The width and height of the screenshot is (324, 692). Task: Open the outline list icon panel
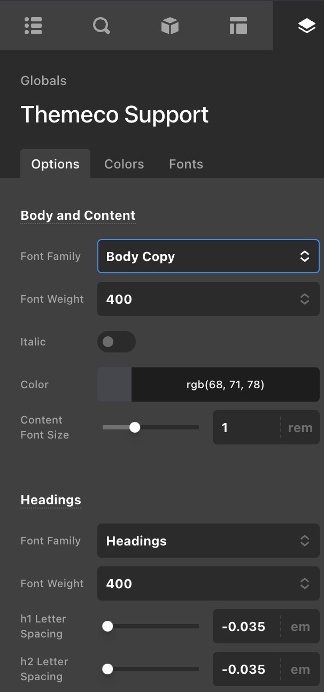33,25
